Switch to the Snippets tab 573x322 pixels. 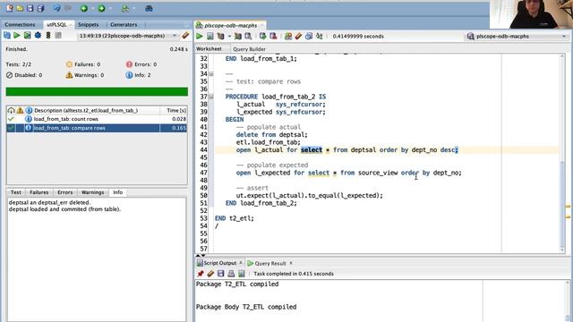click(x=89, y=24)
